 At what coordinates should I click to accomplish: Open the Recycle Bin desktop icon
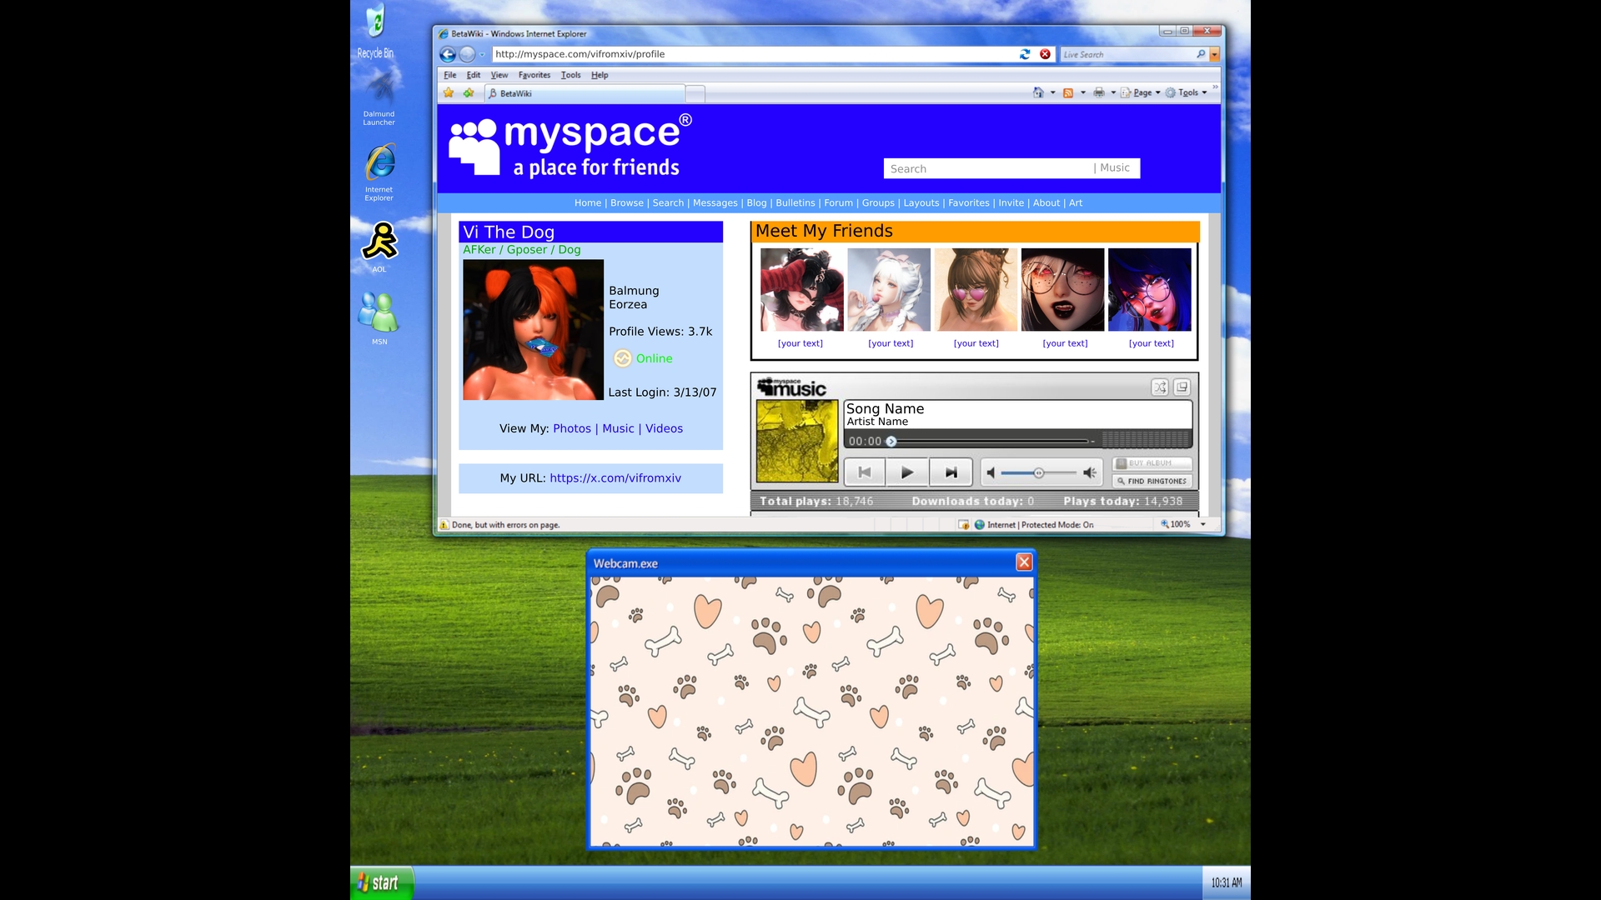[376, 32]
